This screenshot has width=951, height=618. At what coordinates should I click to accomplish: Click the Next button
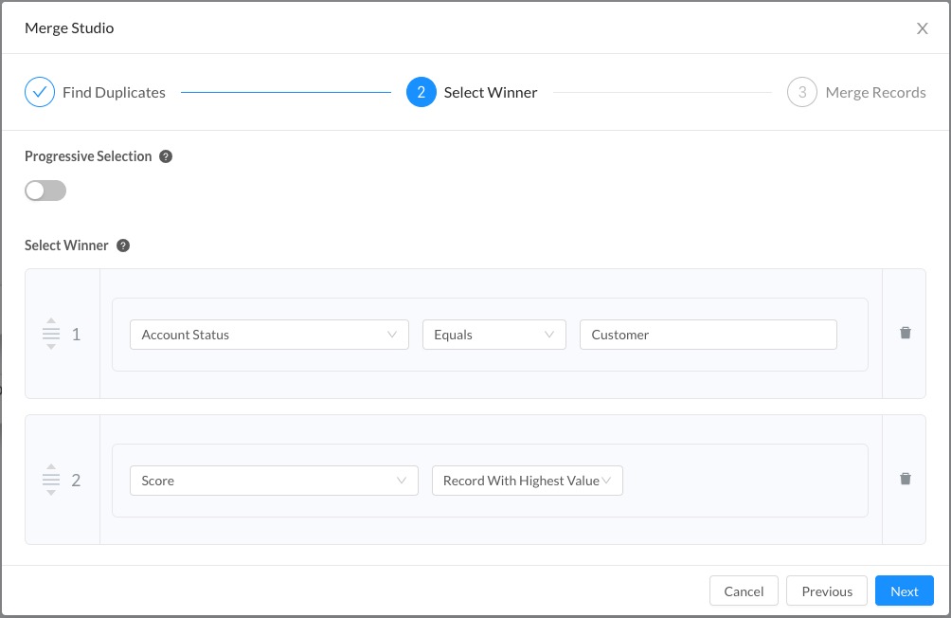click(x=905, y=591)
